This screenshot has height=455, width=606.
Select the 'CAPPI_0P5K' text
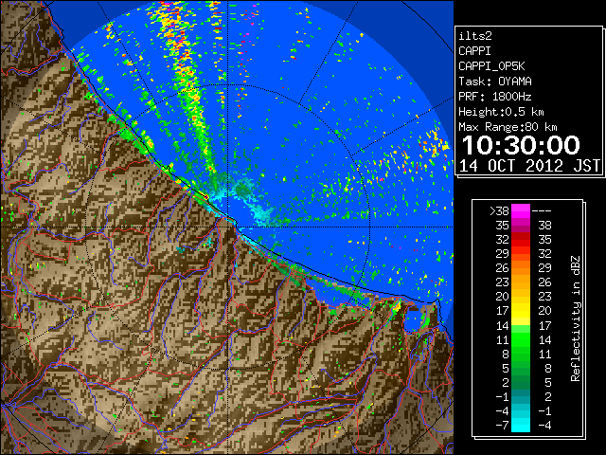491,66
